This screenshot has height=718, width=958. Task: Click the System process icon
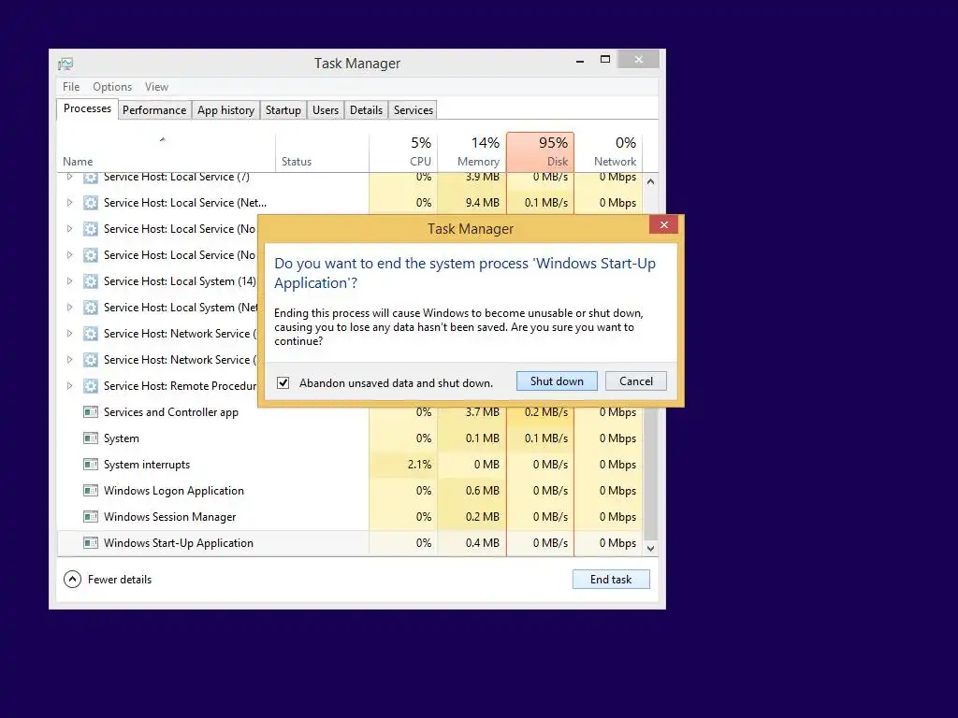pos(91,438)
